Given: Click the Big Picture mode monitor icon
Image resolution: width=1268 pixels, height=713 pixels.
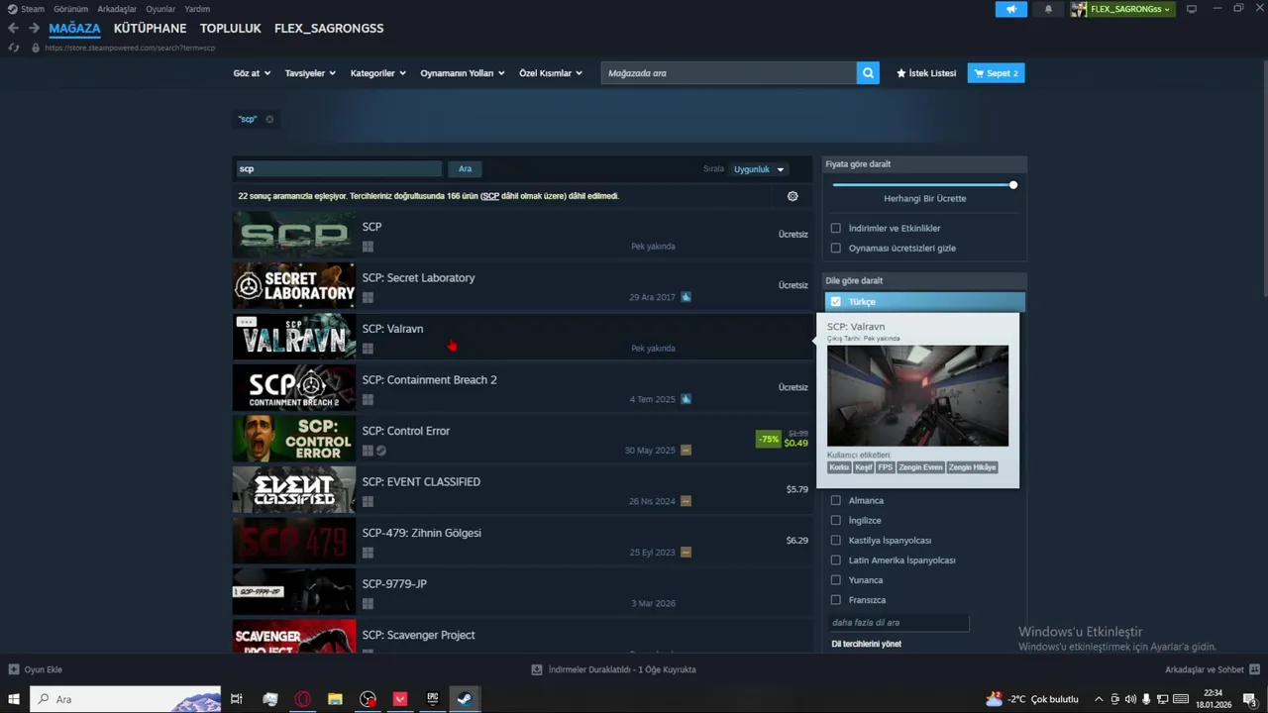Looking at the screenshot, I should [x=1192, y=9].
